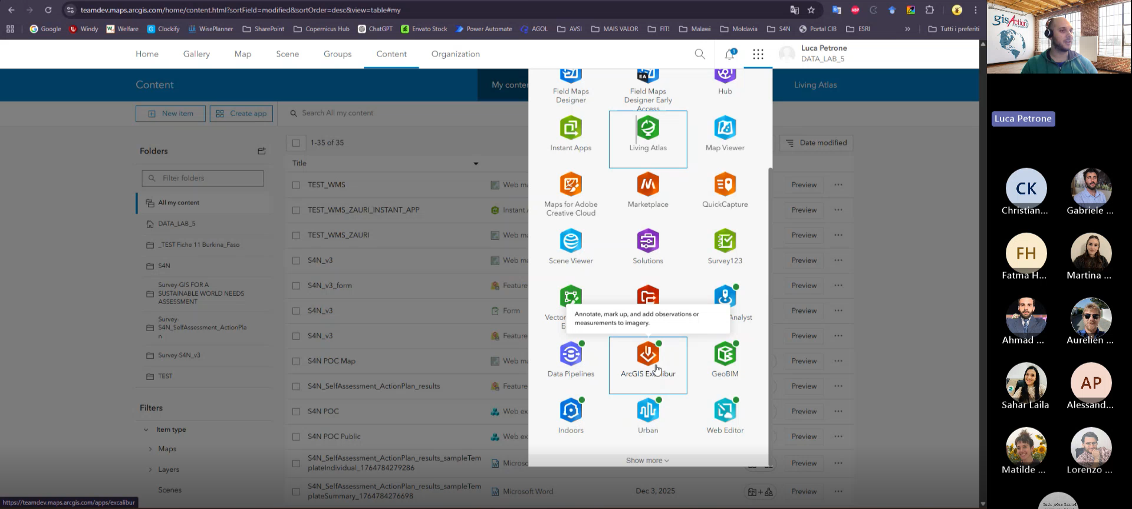Image resolution: width=1132 pixels, height=509 pixels.
Task: Click the search magnifier icon in header
Action: pos(700,54)
